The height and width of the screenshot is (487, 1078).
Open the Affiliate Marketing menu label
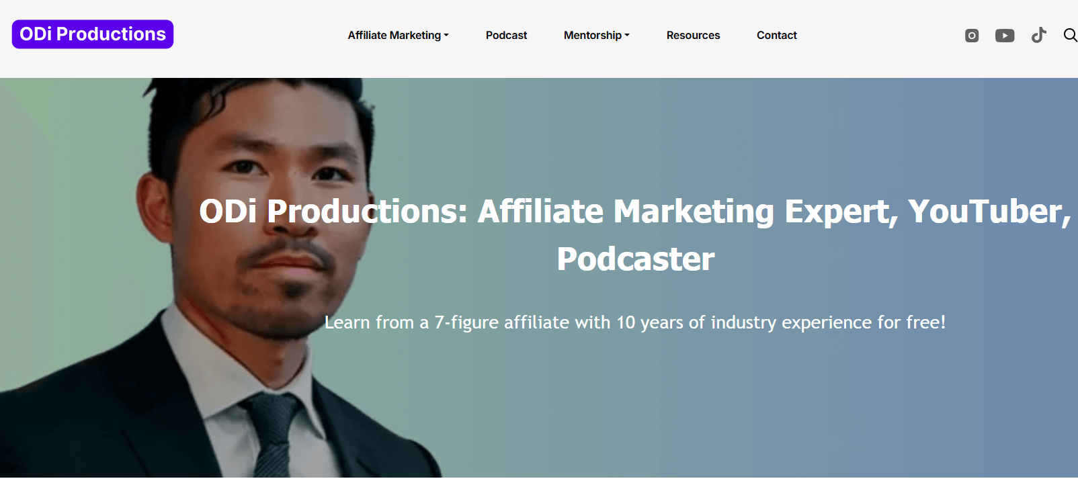click(395, 36)
